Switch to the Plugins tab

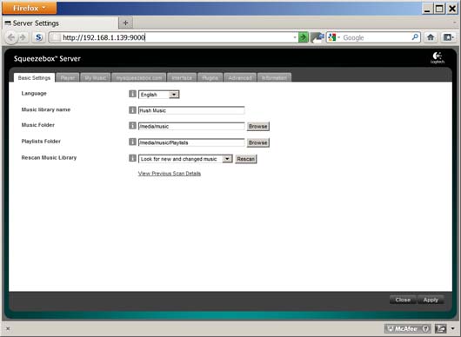[x=210, y=78]
